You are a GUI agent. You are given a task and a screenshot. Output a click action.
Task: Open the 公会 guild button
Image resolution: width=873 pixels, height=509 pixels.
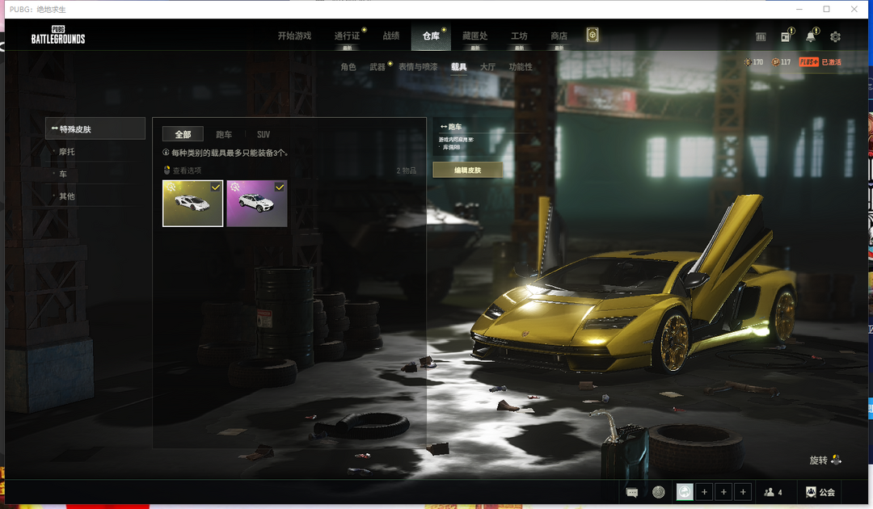pos(820,492)
